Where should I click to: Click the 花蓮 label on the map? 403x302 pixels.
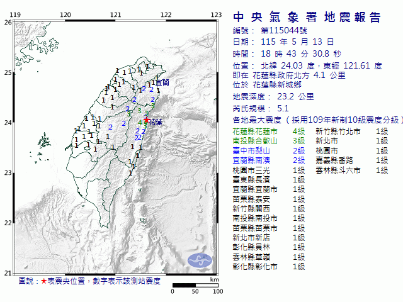click(x=156, y=123)
